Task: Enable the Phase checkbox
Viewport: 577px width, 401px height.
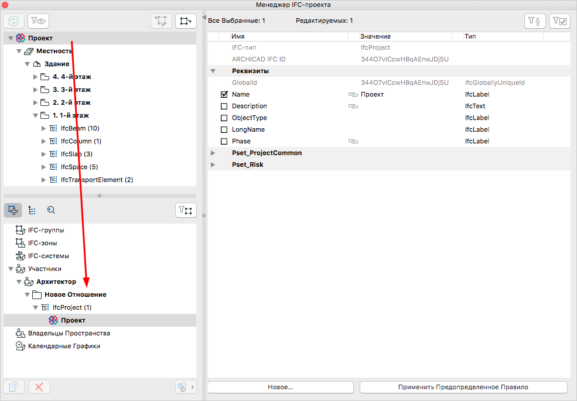Action: click(224, 141)
